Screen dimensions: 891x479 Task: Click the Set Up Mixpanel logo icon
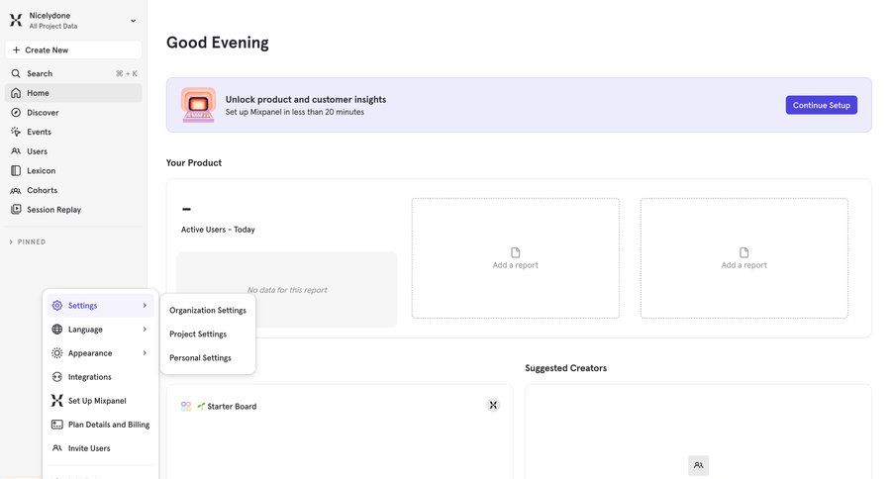coord(56,401)
